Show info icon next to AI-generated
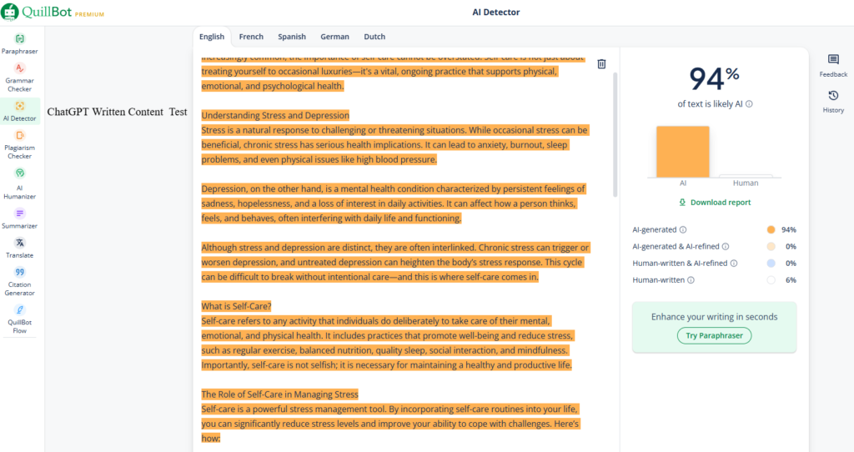This screenshot has width=854, height=452. pyautogui.click(x=683, y=230)
